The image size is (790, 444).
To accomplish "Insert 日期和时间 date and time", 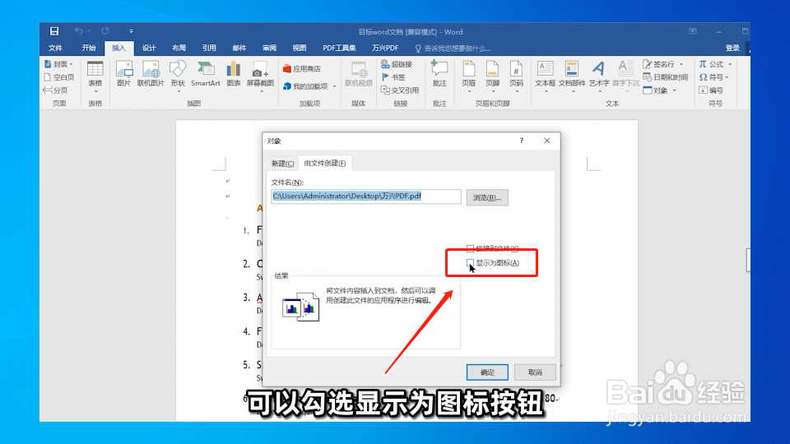I will click(x=666, y=77).
